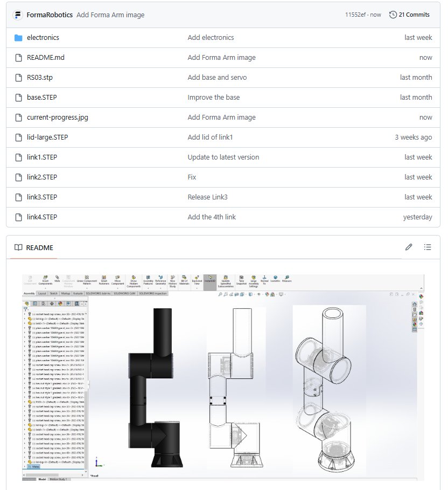Switch to the Evaluate tab

click(x=77, y=294)
